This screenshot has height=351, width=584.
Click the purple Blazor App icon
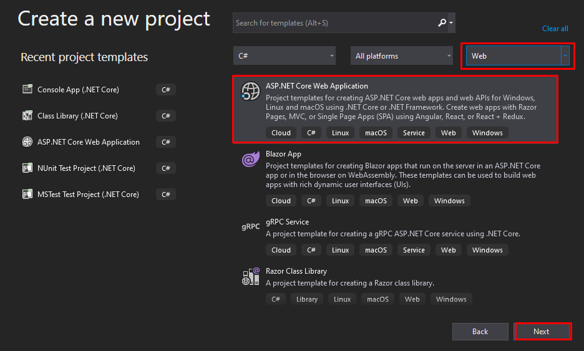click(250, 159)
